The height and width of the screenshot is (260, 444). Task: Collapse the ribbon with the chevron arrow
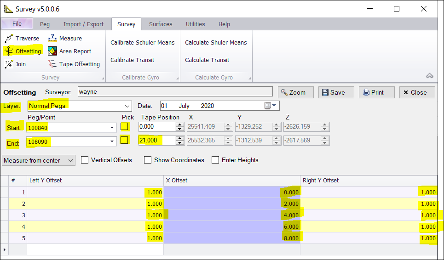point(429,76)
